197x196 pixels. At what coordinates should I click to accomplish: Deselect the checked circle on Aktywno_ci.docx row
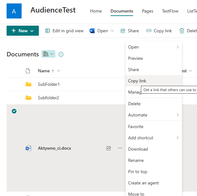(14, 111)
